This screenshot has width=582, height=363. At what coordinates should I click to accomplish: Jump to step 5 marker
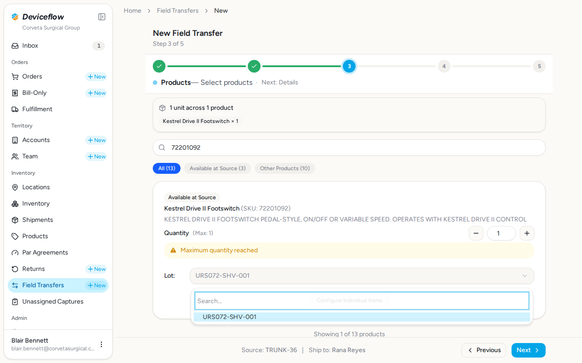point(539,66)
